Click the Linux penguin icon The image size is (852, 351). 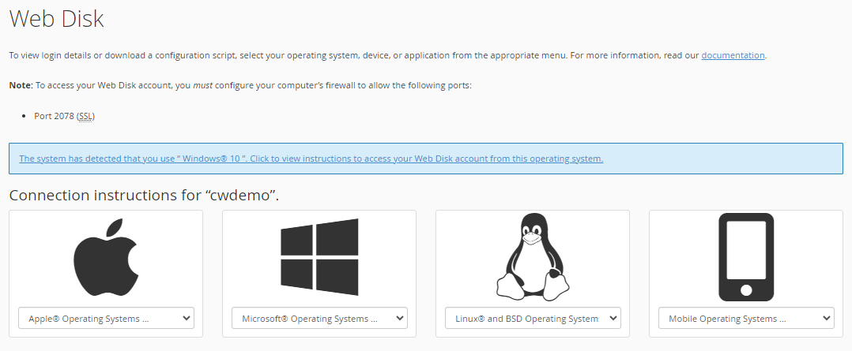pos(533,257)
